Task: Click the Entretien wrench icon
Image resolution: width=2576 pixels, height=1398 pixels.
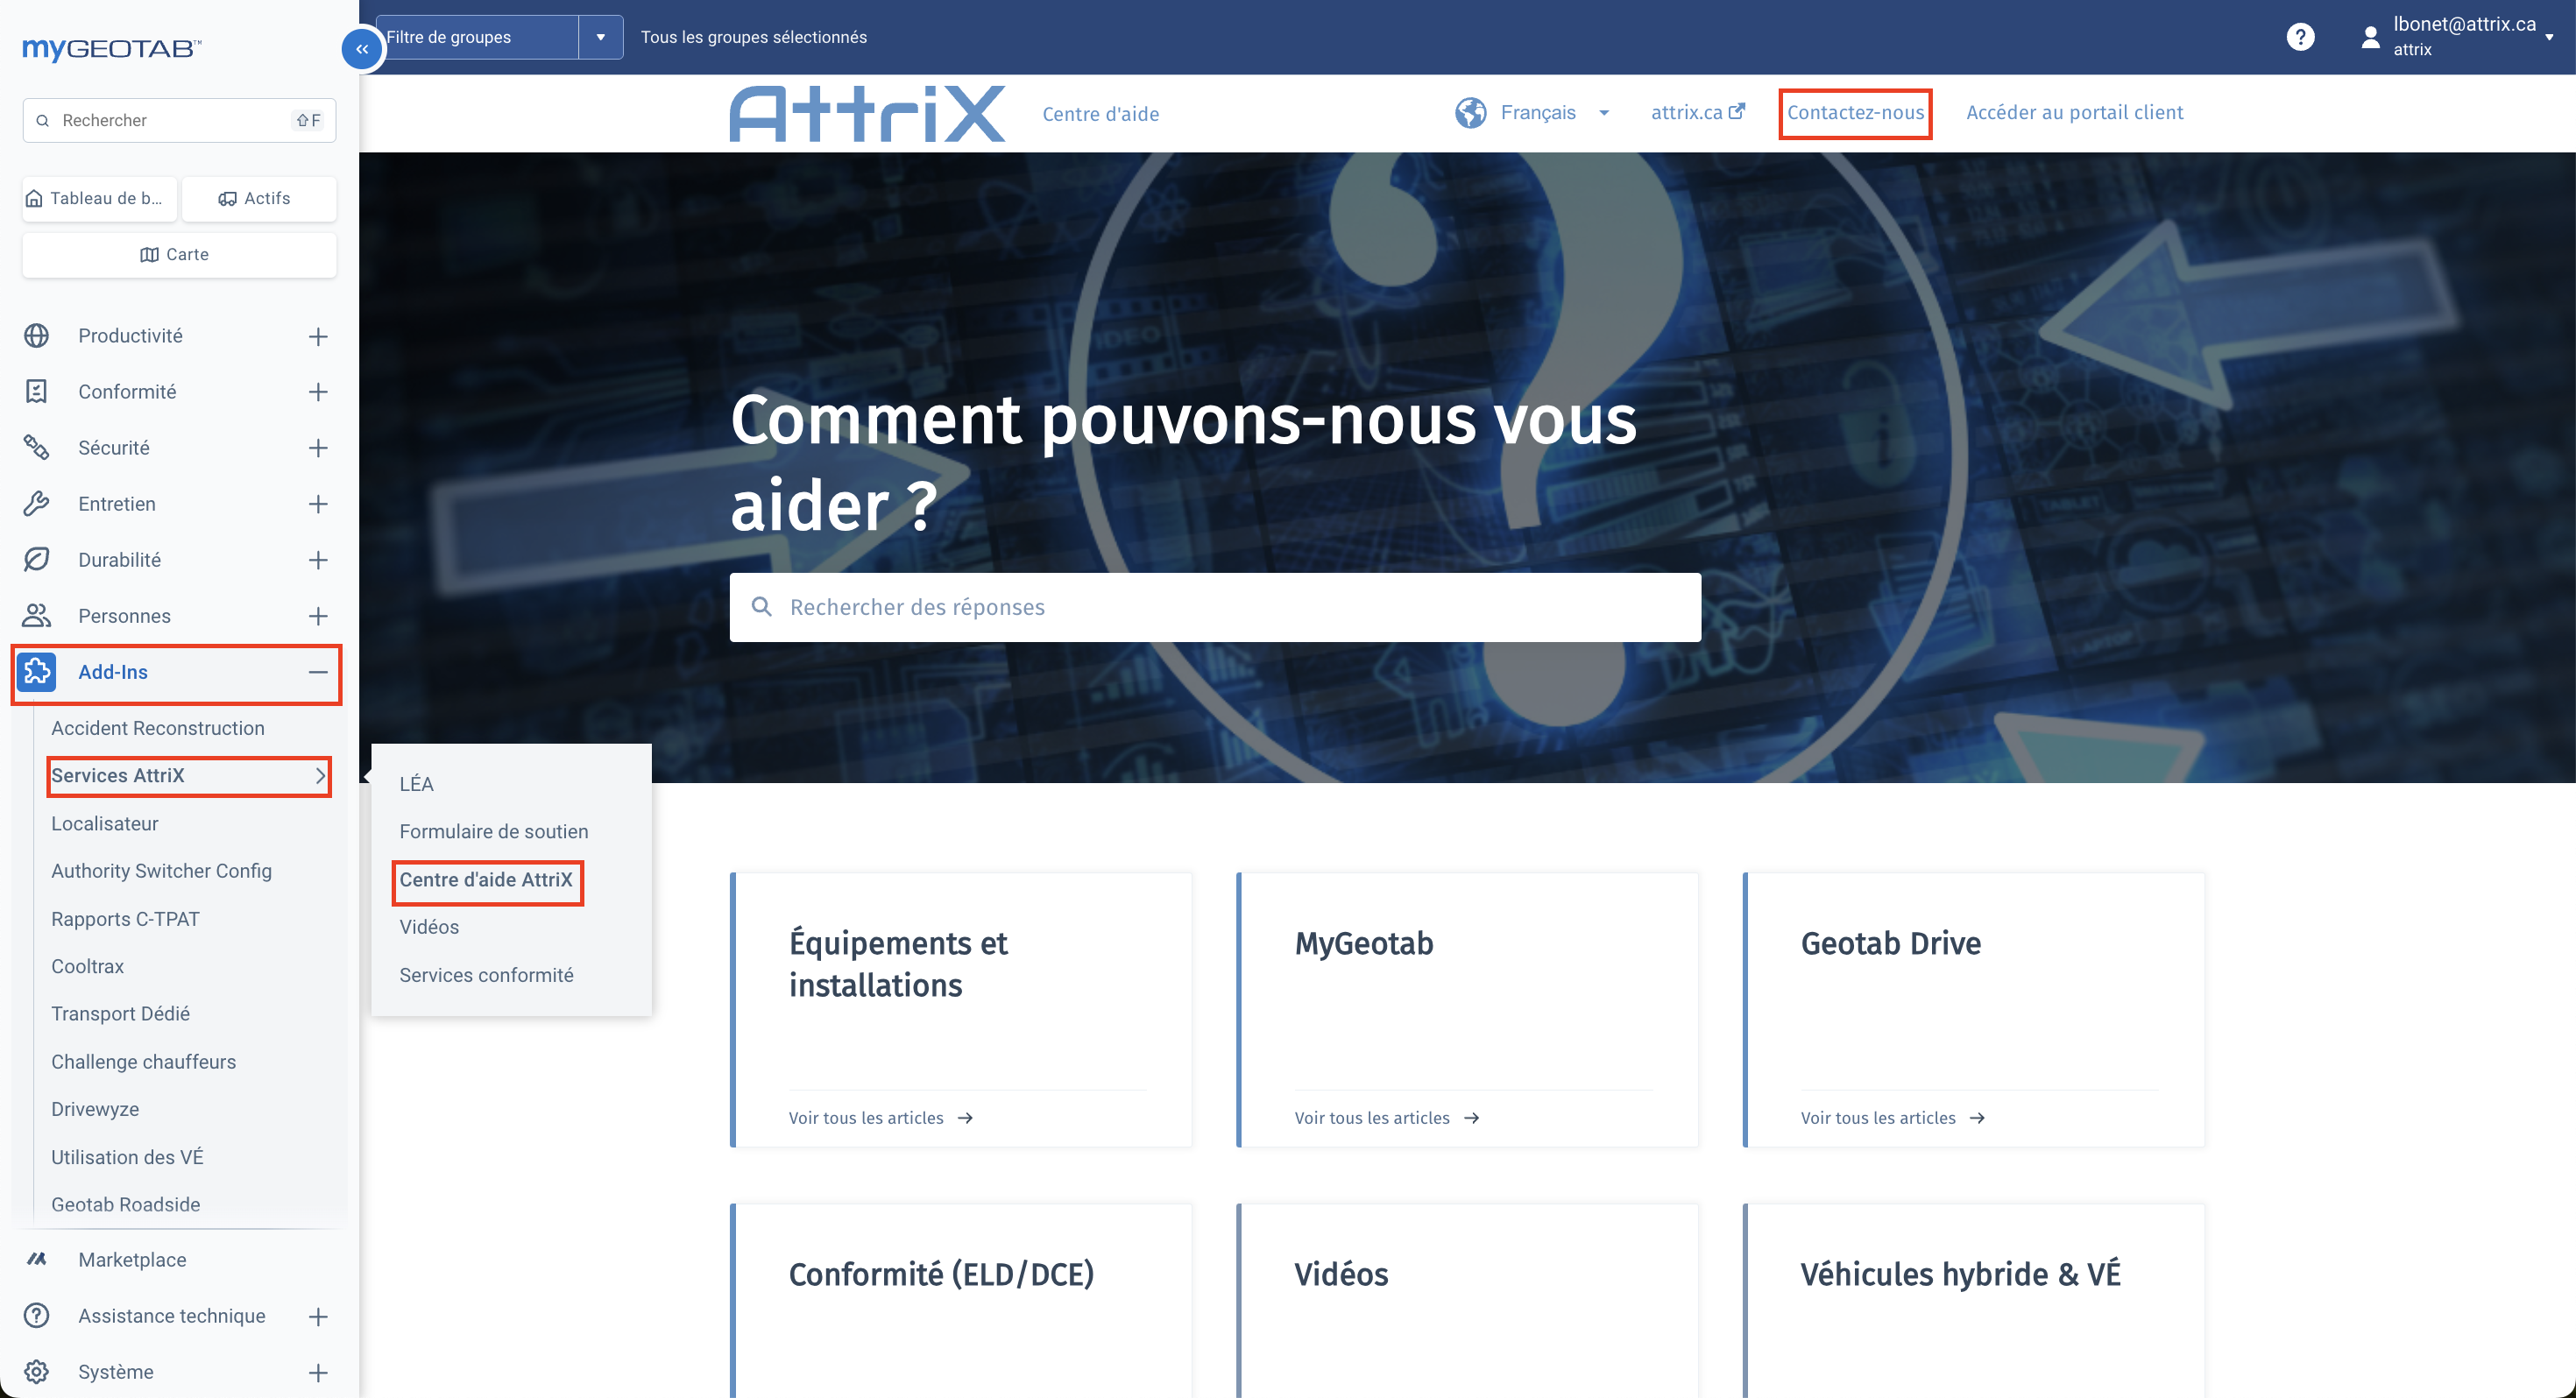Action: (37, 504)
